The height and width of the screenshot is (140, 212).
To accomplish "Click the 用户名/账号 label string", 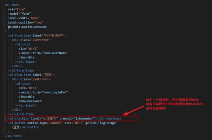I will [54, 36].
